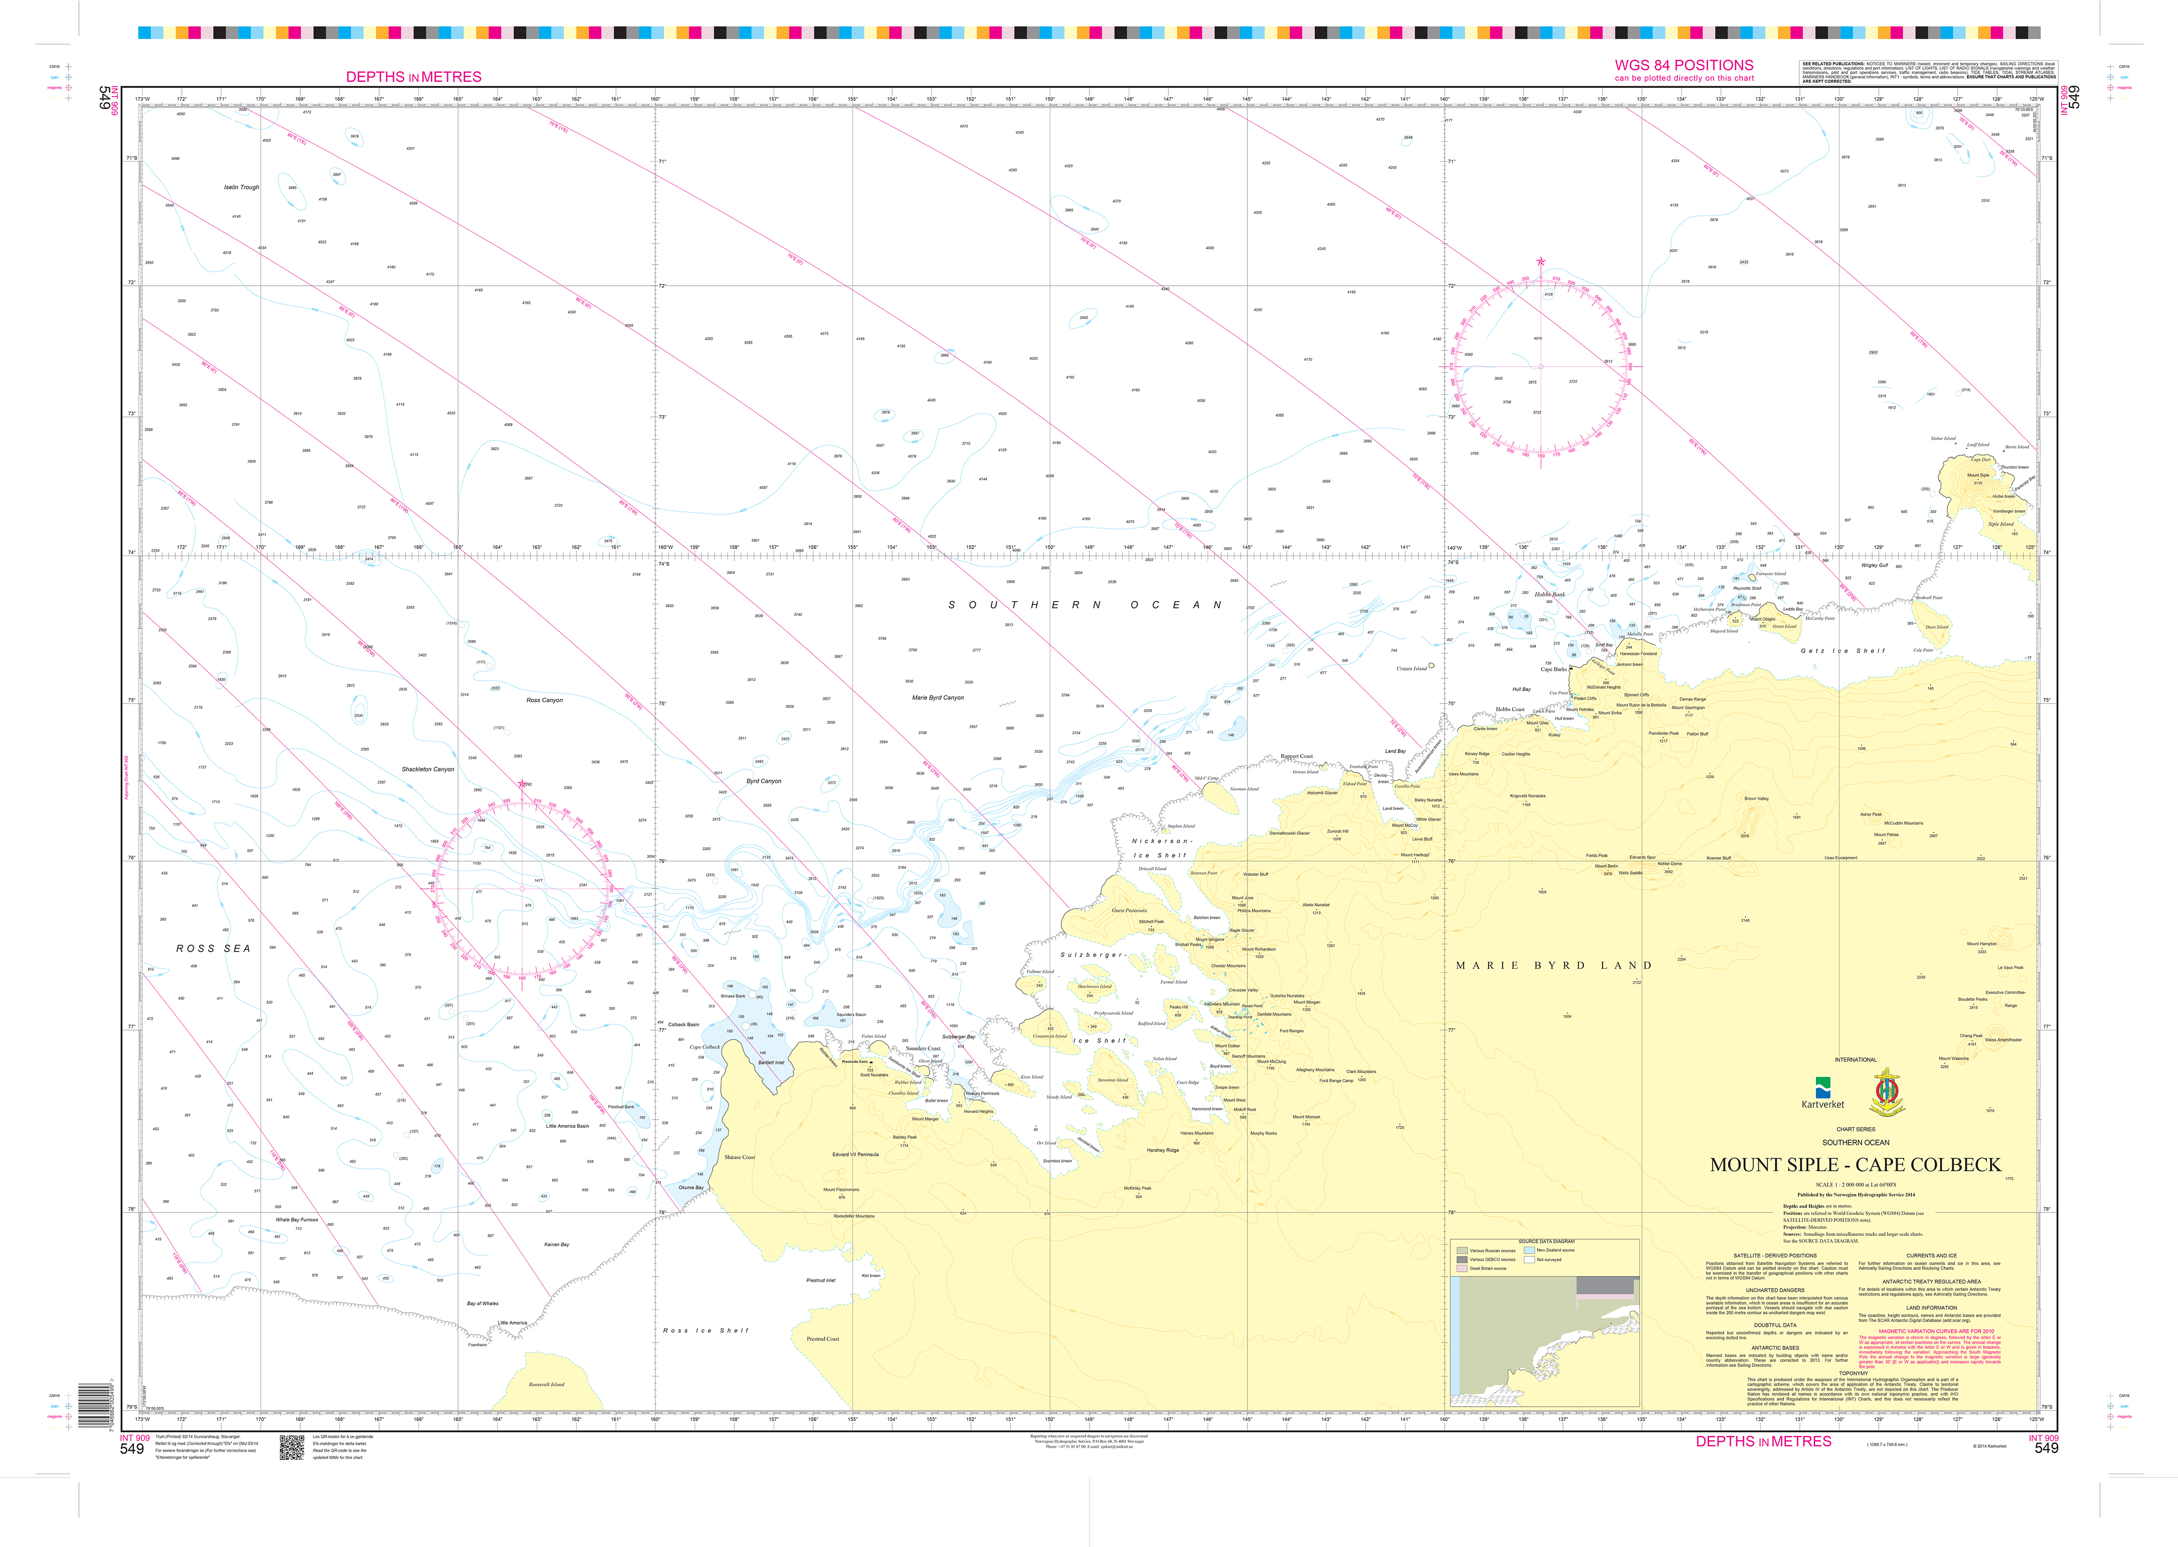The height and width of the screenshot is (1547, 2178).
Task: Click the MOUNT SIPLE - CAPE COLBECK title
Action: [x=1855, y=1164]
